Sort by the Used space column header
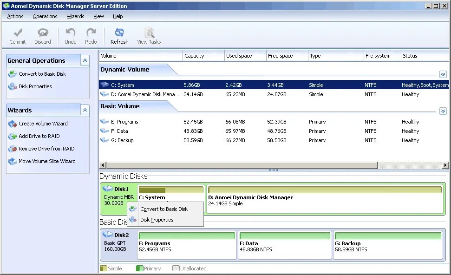Image resolution: width=451 pixels, height=275 pixels. pos(245,56)
